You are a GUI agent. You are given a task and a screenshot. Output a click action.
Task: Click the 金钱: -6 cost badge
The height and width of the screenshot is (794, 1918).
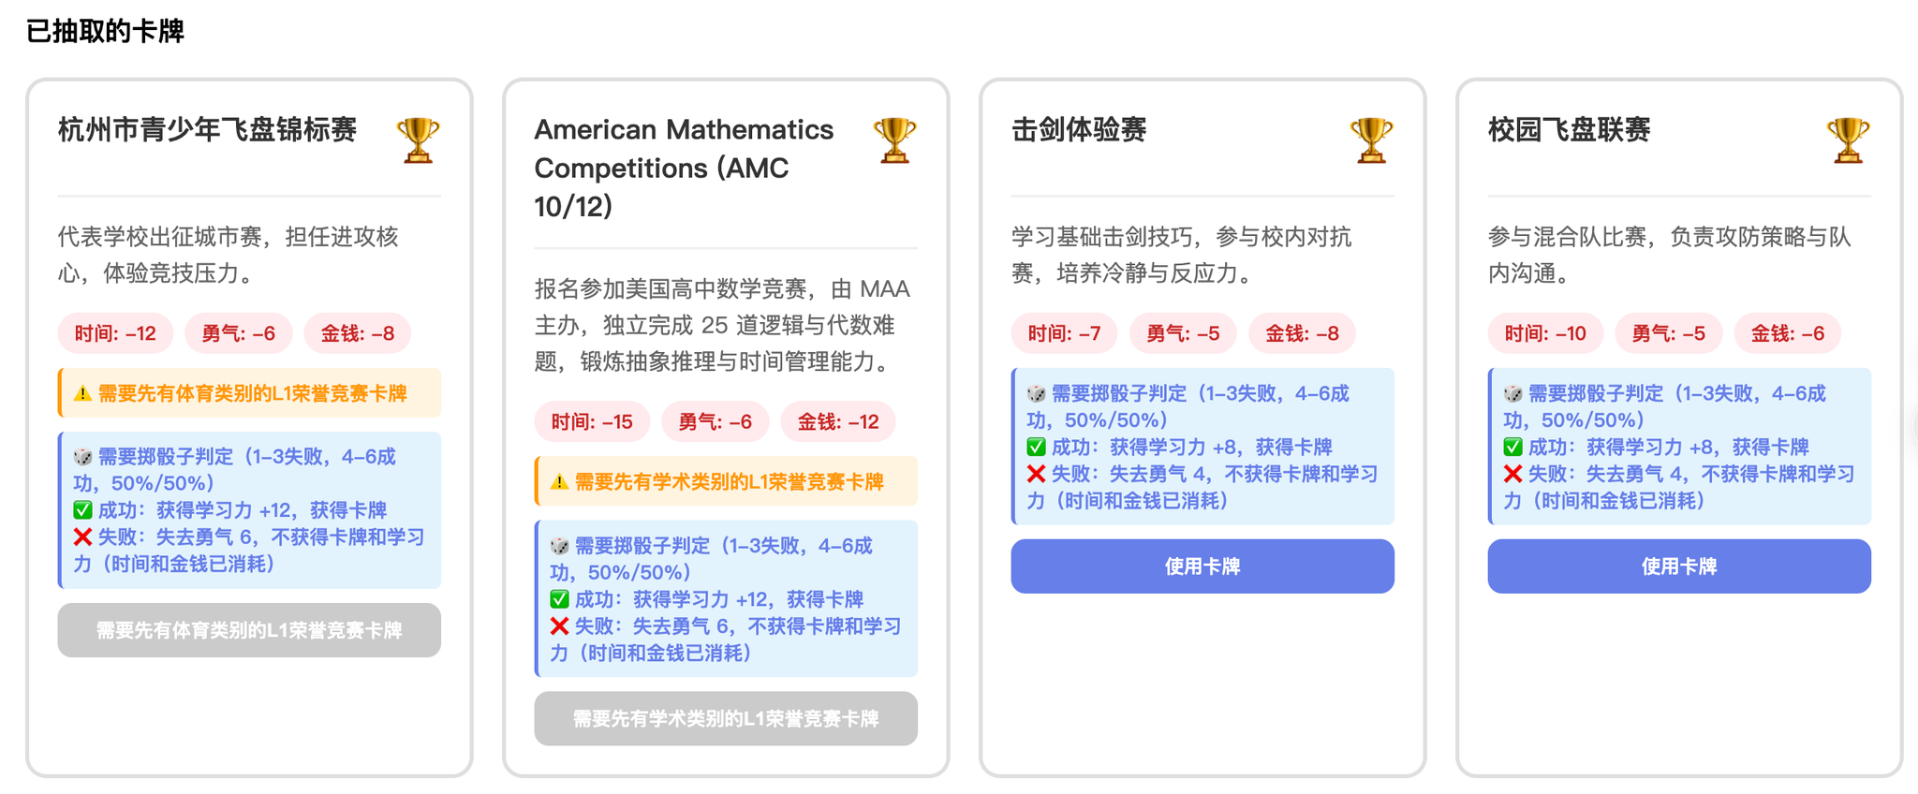(x=1787, y=333)
